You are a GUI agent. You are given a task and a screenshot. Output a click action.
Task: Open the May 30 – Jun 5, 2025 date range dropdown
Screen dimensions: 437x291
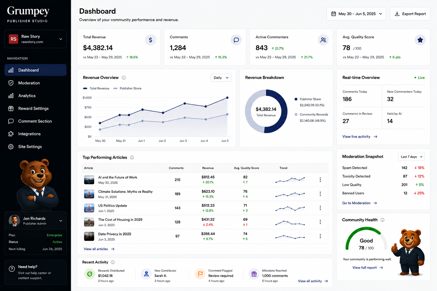pos(356,14)
